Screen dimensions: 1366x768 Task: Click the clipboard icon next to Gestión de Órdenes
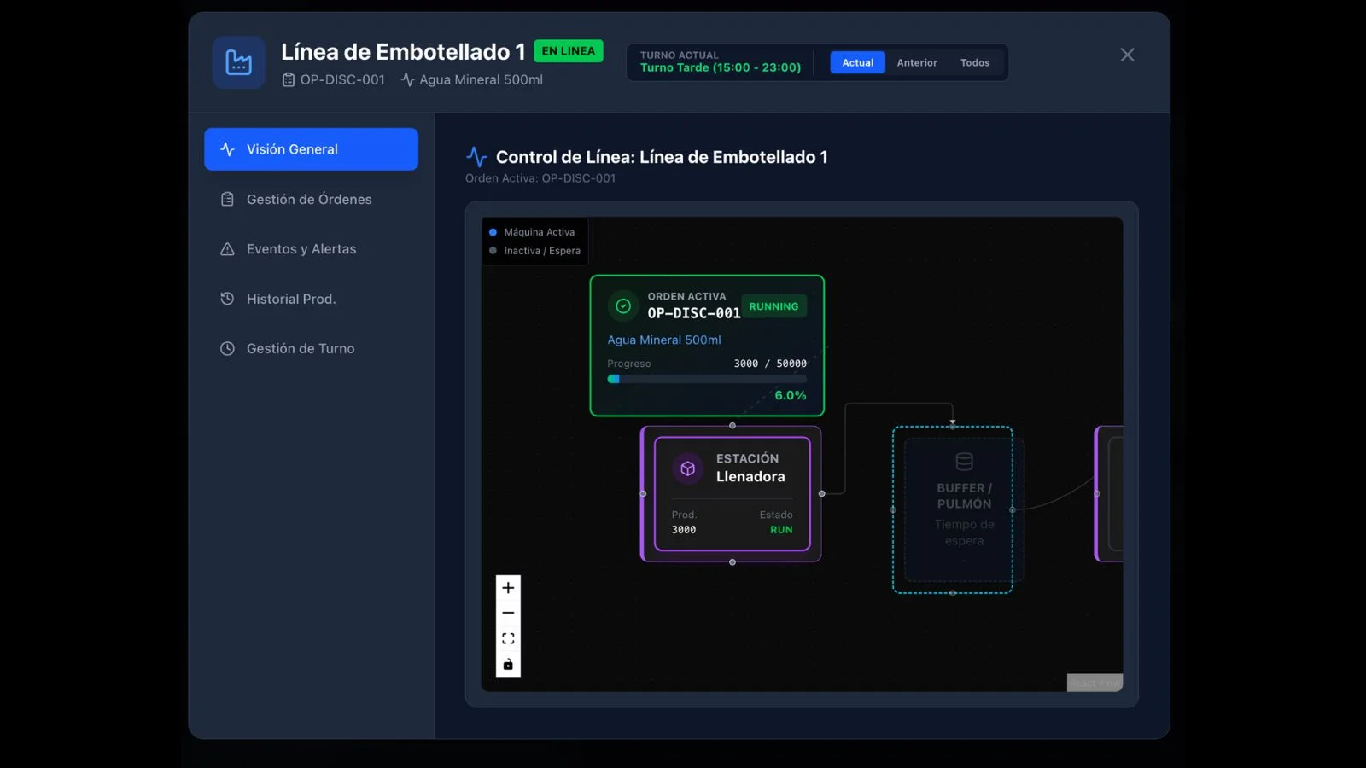coord(226,199)
